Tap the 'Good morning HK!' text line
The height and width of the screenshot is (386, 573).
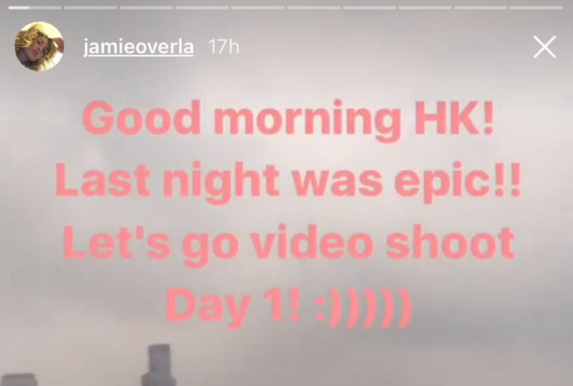288,119
